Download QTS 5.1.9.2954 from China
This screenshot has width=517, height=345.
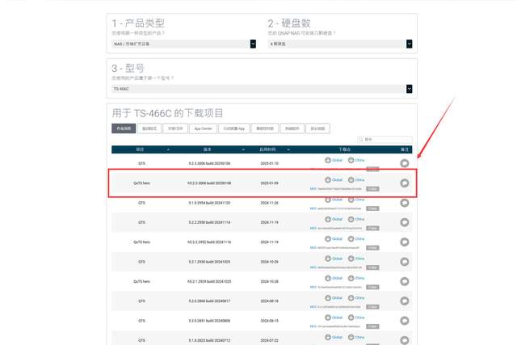click(x=356, y=200)
